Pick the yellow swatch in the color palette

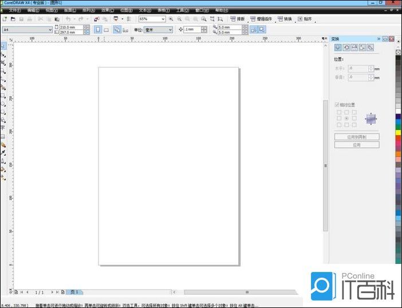[398, 133]
